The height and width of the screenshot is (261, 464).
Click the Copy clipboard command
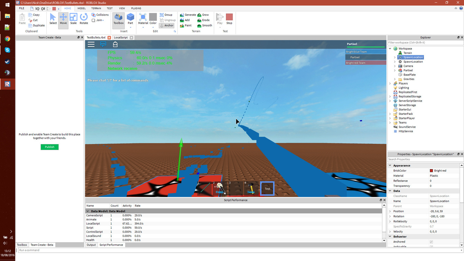34,15
